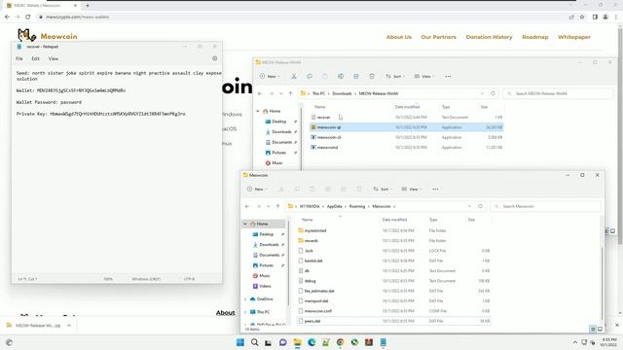Select meowcoin-qt application file
623x350 pixels.
[x=407, y=127]
